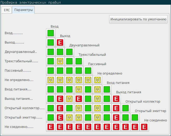The height and width of the screenshot is (136, 171).
Task: Click the Трехстабильный–Трехстабильный green cell
Action: pyautogui.click(x=79, y=61)
